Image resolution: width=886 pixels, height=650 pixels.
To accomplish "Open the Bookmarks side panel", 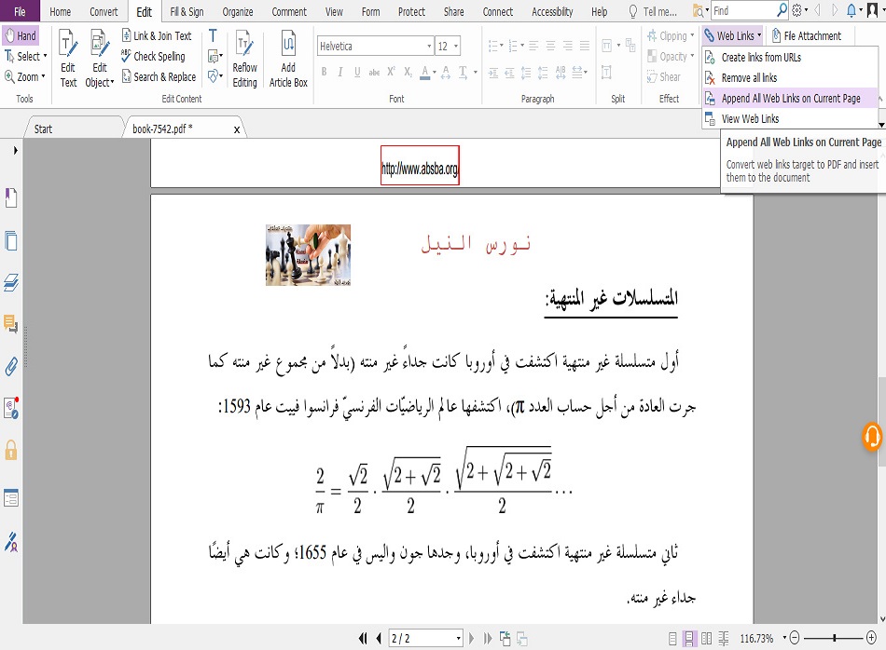I will [11, 197].
